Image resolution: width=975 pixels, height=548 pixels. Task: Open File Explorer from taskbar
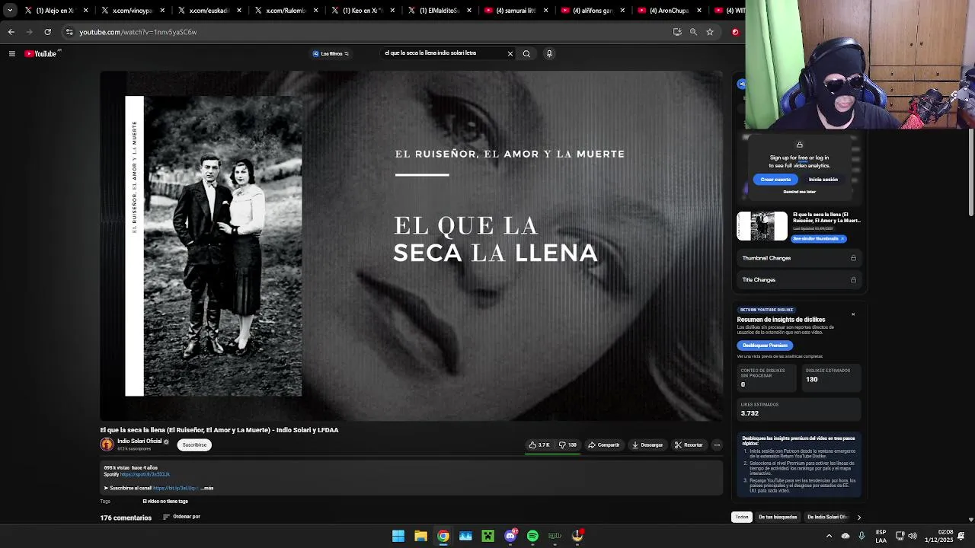(x=420, y=536)
